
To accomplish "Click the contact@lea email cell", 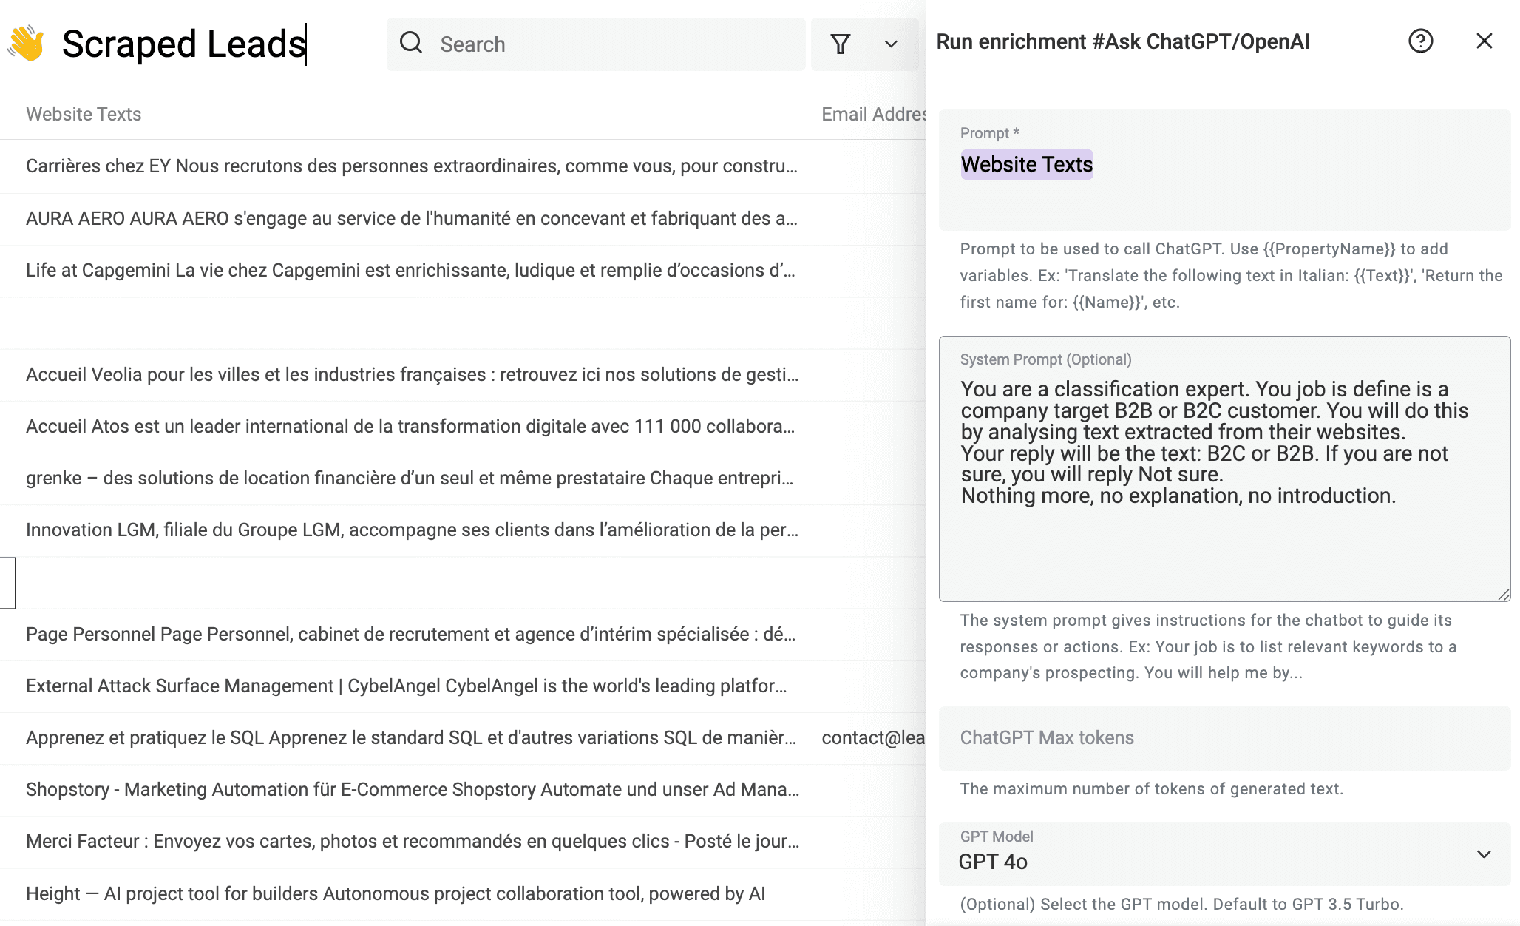I will [x=873, y=737].
